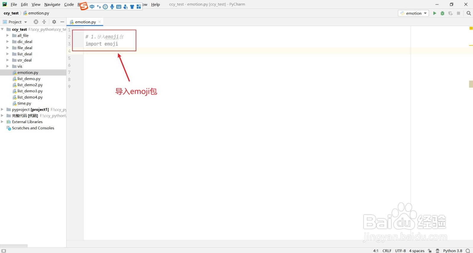Screen dimensions: 473x253
Task: Change line separator CRLF in status bar
Action: pyautogui.click(x=387, y=251)
